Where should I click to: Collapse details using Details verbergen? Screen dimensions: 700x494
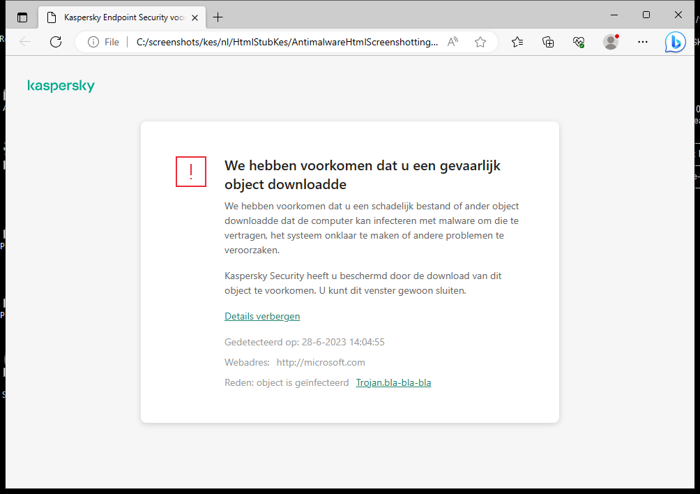[262, 315]
